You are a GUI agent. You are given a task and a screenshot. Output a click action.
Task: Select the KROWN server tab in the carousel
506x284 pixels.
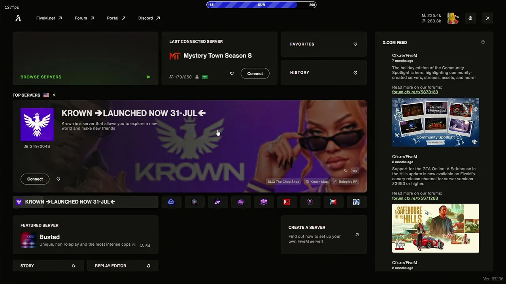pos(85,202)
